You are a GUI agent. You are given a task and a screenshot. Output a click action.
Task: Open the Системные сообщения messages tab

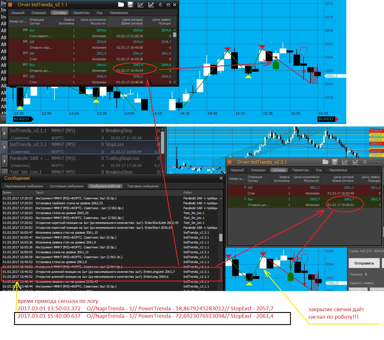pos(66,186)
